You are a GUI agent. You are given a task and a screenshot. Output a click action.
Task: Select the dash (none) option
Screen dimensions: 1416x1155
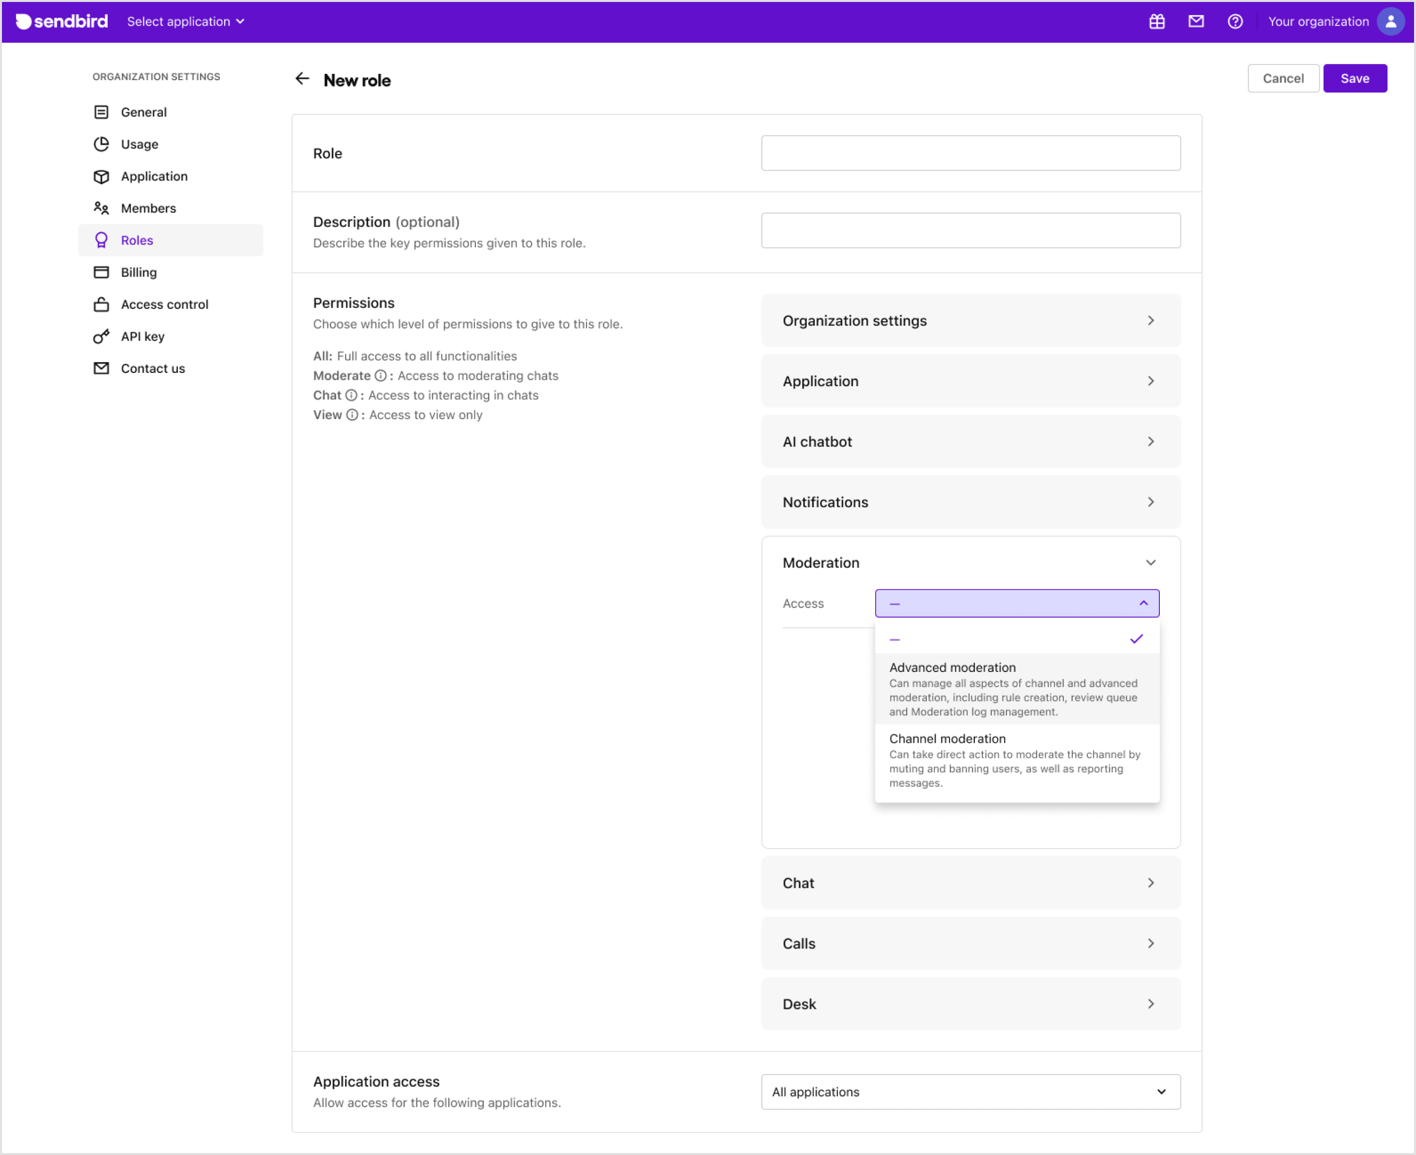(x=1017, y=638)
